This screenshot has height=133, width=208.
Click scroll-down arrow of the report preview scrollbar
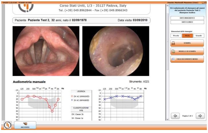(167, 119)
